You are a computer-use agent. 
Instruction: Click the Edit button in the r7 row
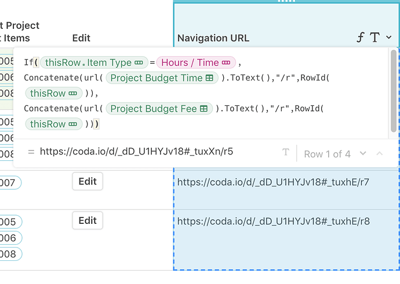click(x=88, y=182)
